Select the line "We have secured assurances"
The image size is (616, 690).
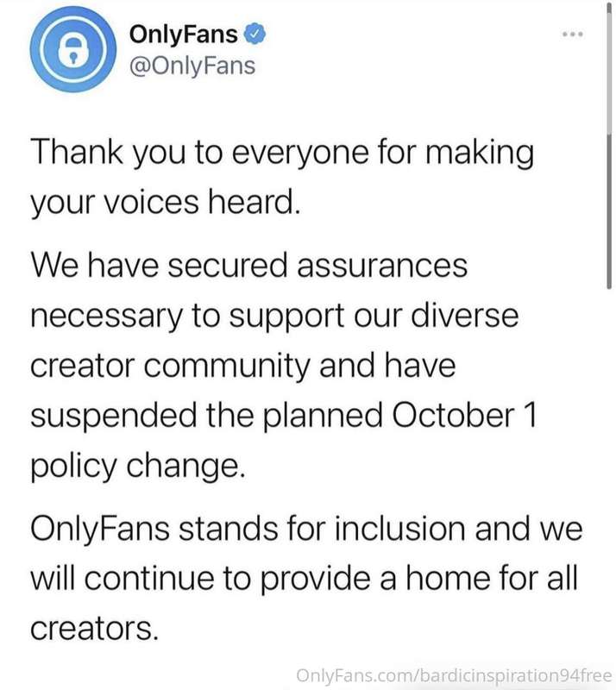click(248, 266)
